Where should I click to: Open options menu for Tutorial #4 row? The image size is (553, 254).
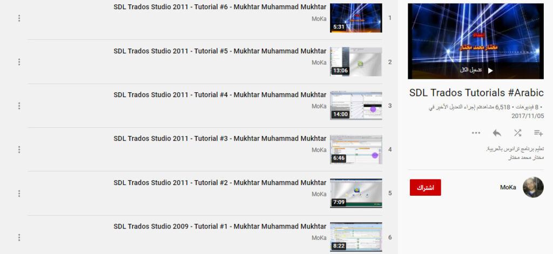click(x=19, y=106)
